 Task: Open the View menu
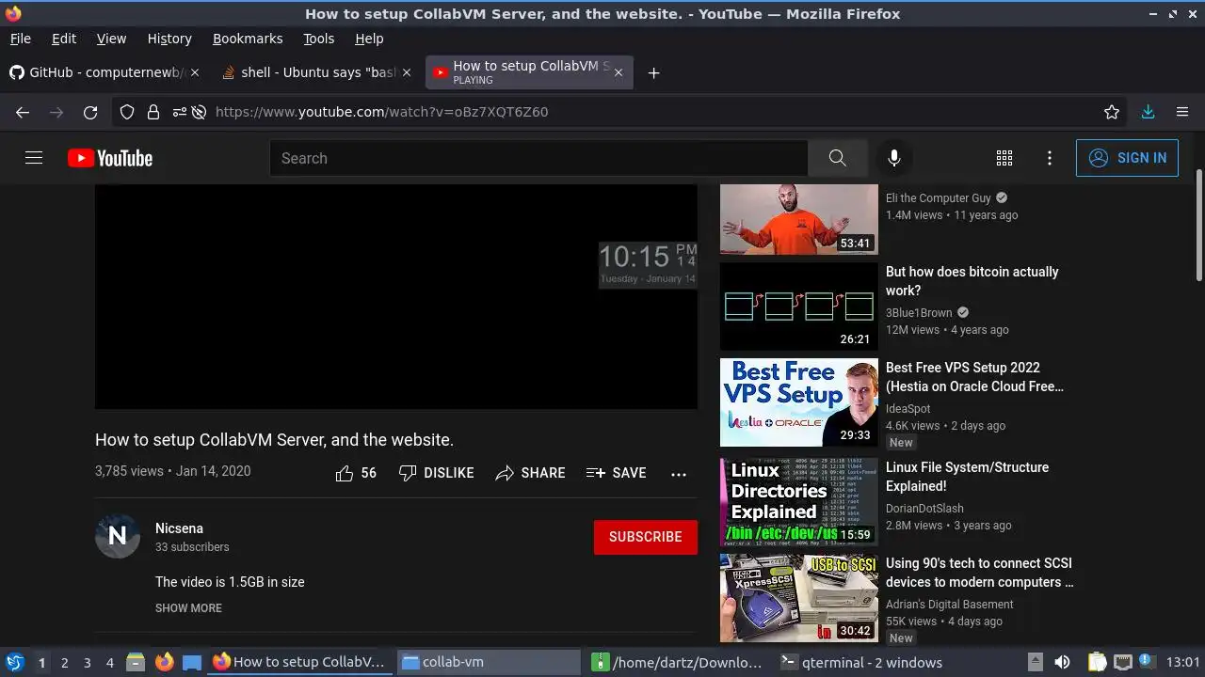(x=111, y=39)
